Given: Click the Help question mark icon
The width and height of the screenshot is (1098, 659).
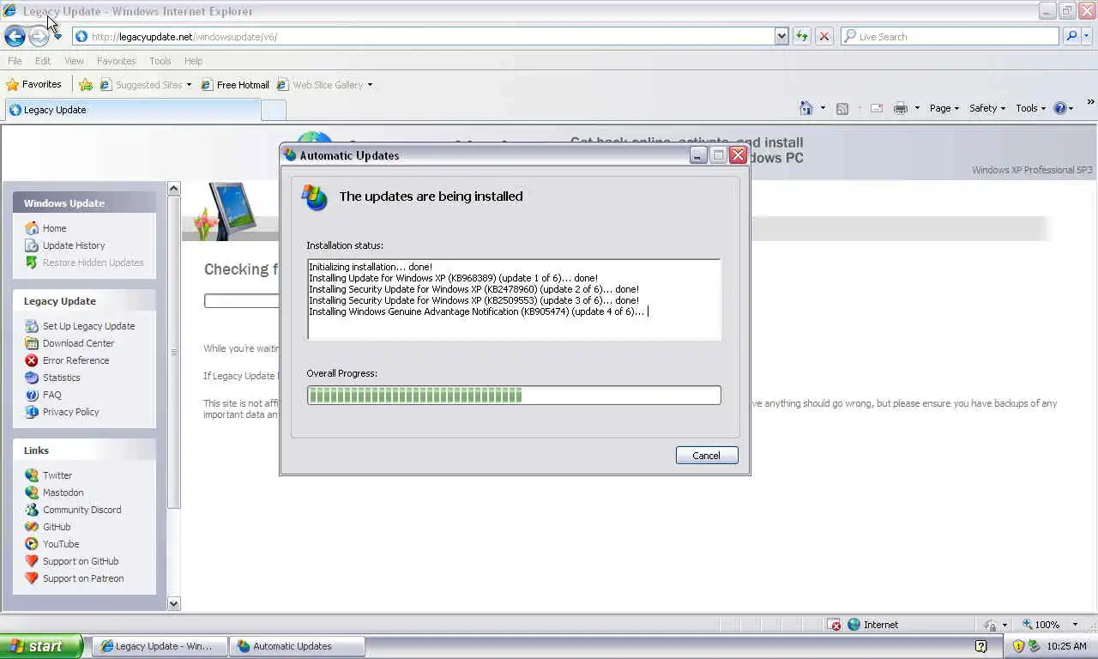Looking at the screenshot, I should 1059,108.
